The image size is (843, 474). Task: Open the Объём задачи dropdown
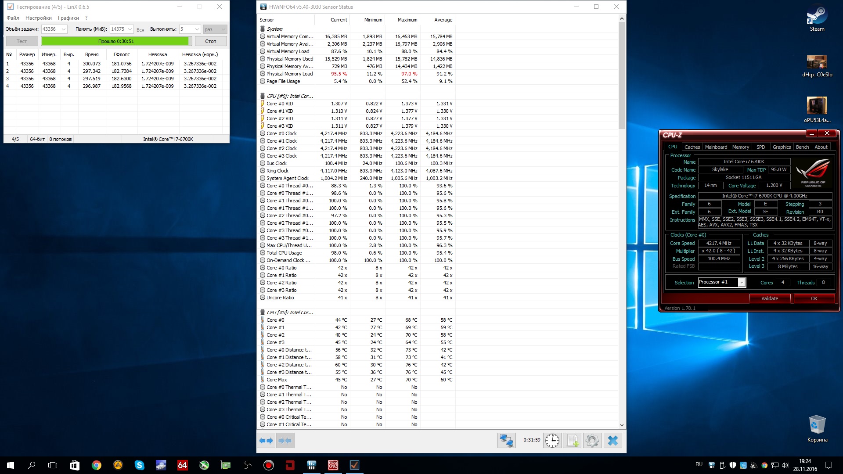(x=64, y=29)
